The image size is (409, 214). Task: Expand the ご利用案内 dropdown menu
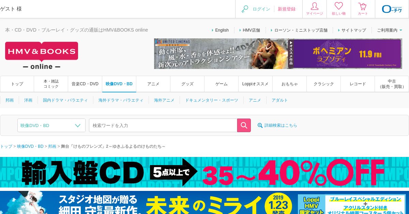(390, 30)
